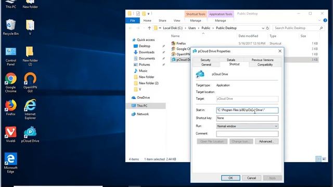Click the properties quick access toolbar icon
The height and width of the screenshot is (187, 333).
(x=138, y=14)
